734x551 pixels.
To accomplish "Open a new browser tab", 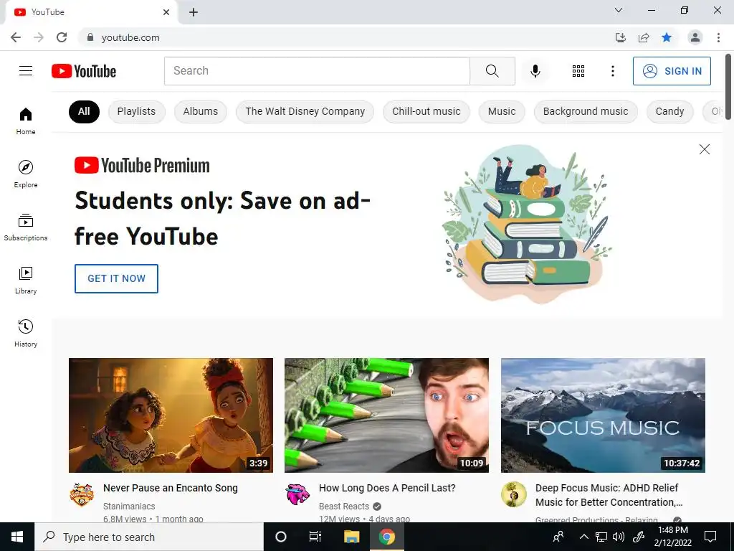I will (x=194, y=12).
